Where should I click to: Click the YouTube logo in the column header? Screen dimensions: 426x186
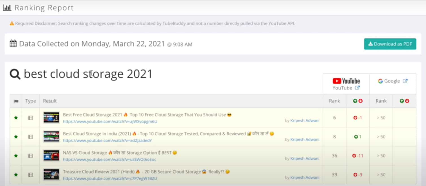pos(346,81)
